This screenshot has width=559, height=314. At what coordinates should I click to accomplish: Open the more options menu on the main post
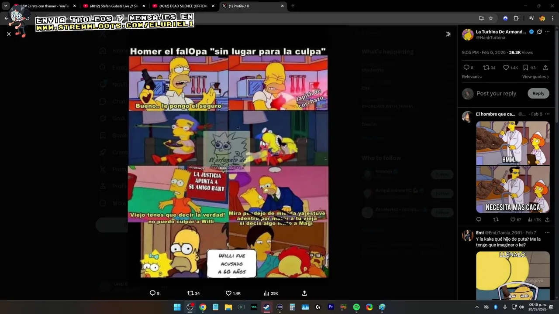(547, 32)
